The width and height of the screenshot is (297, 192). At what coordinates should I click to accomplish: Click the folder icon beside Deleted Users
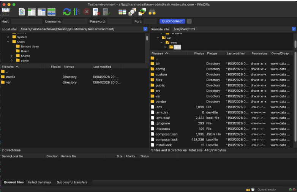[x=18, y=46]
